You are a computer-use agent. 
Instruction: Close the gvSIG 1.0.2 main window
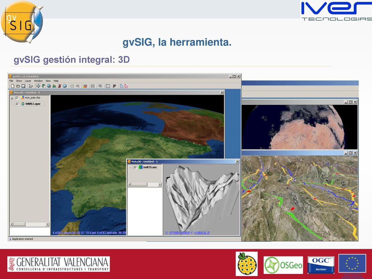pyautogui.click(x=238, y=76)
